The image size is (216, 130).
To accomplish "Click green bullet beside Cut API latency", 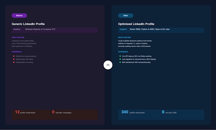I will 120,56.
